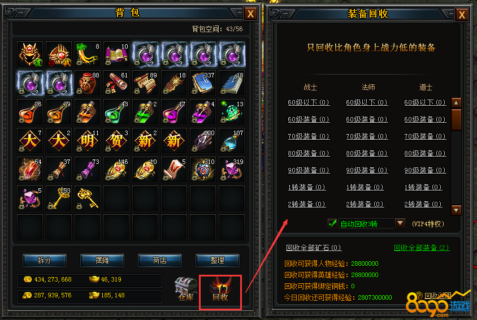Select the red wine jar item with count 88
477x320 pixels.
coord(88,83)
